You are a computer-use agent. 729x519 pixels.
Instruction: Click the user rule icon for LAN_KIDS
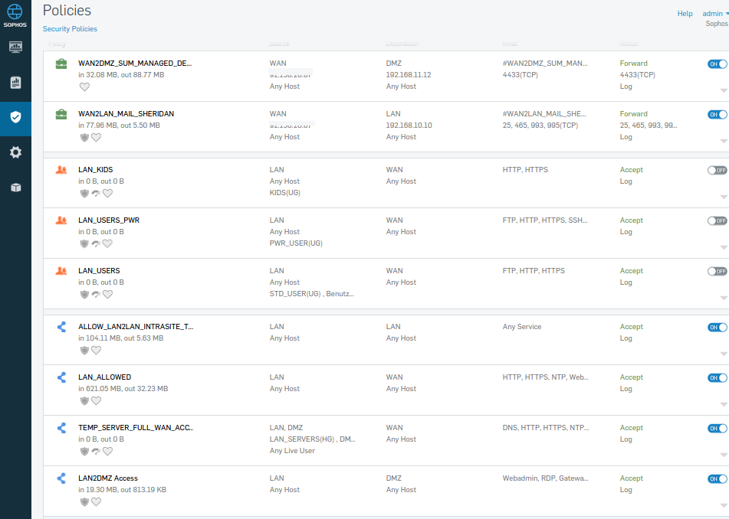click(x=61, y=170)
